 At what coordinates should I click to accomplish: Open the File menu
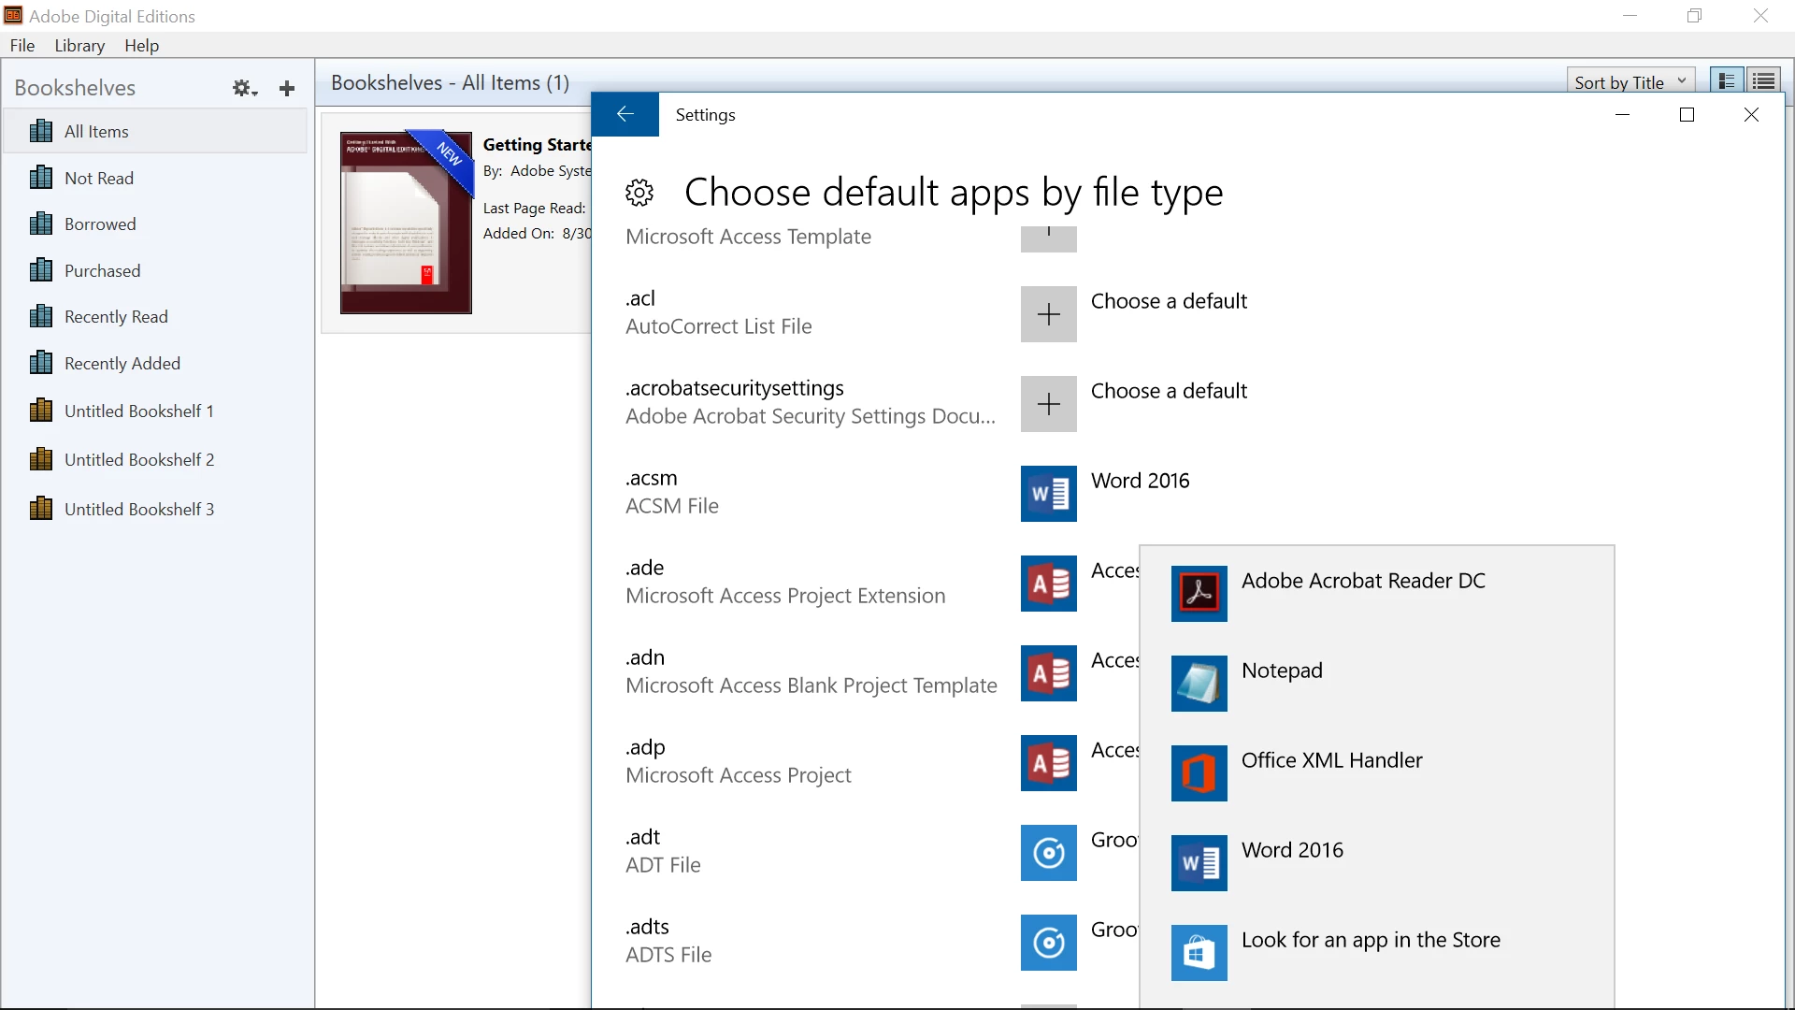[x=22, y=45]
